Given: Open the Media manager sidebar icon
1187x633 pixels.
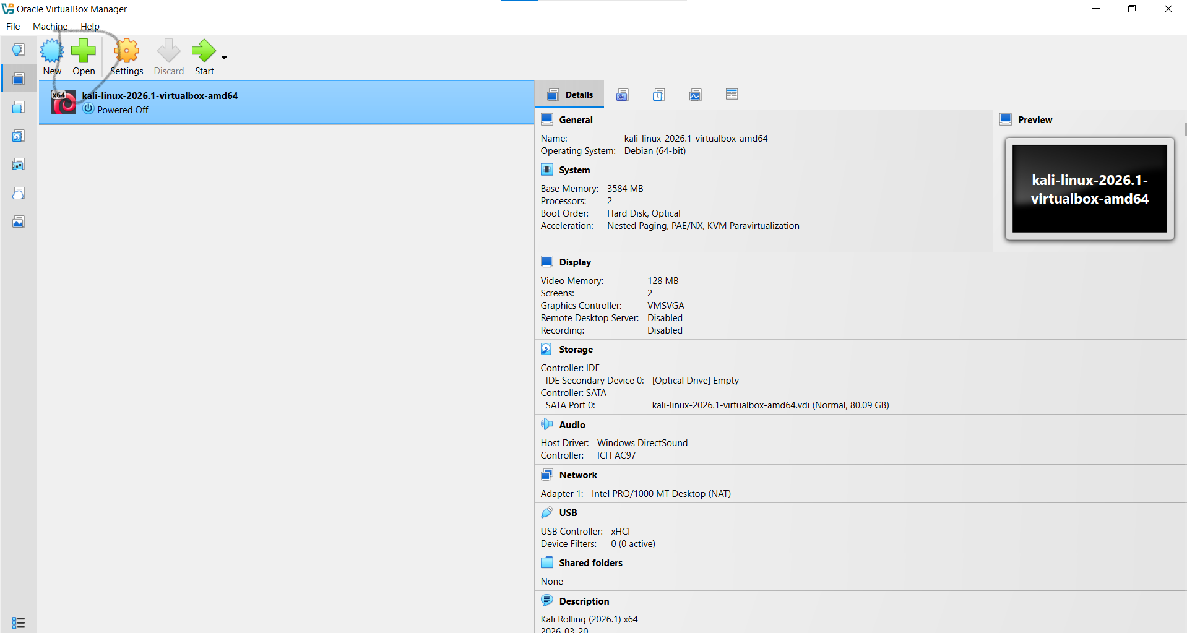Looking at the screenshot, I should coord(19,136).
